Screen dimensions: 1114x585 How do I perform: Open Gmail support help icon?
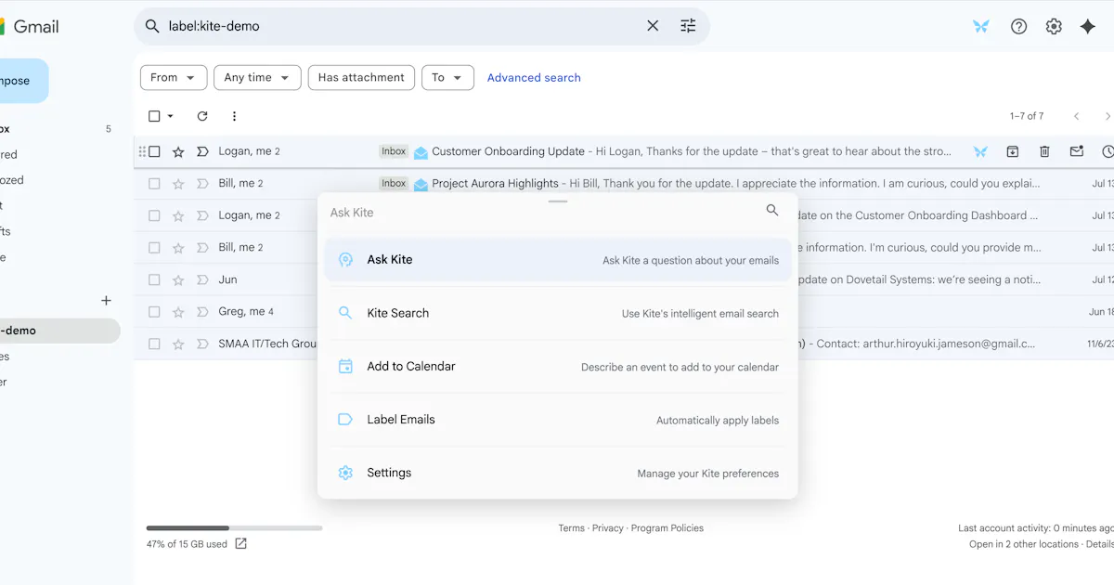click(1018, 27)
